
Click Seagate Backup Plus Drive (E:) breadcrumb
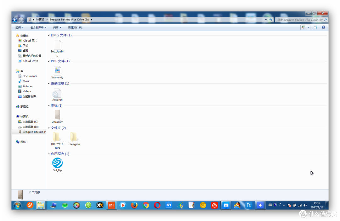pos(69,20)
